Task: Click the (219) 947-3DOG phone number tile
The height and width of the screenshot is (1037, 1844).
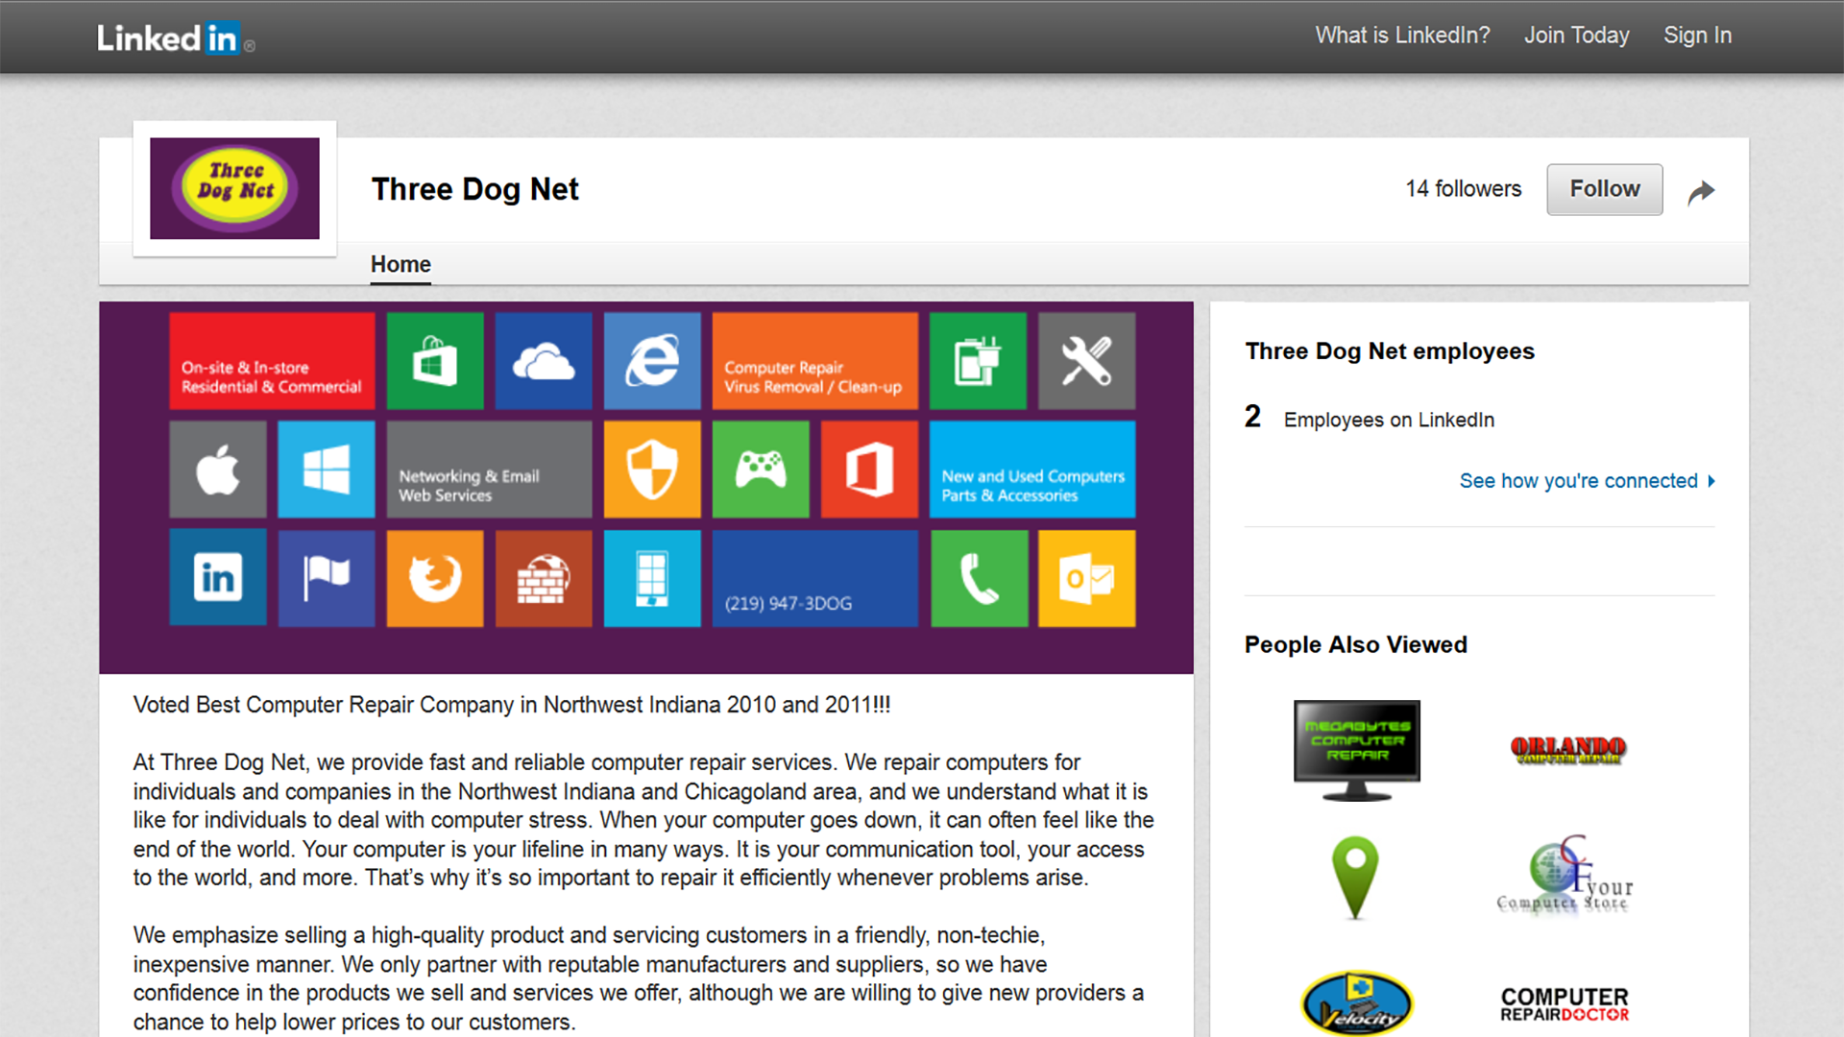Action: [814, 578]
